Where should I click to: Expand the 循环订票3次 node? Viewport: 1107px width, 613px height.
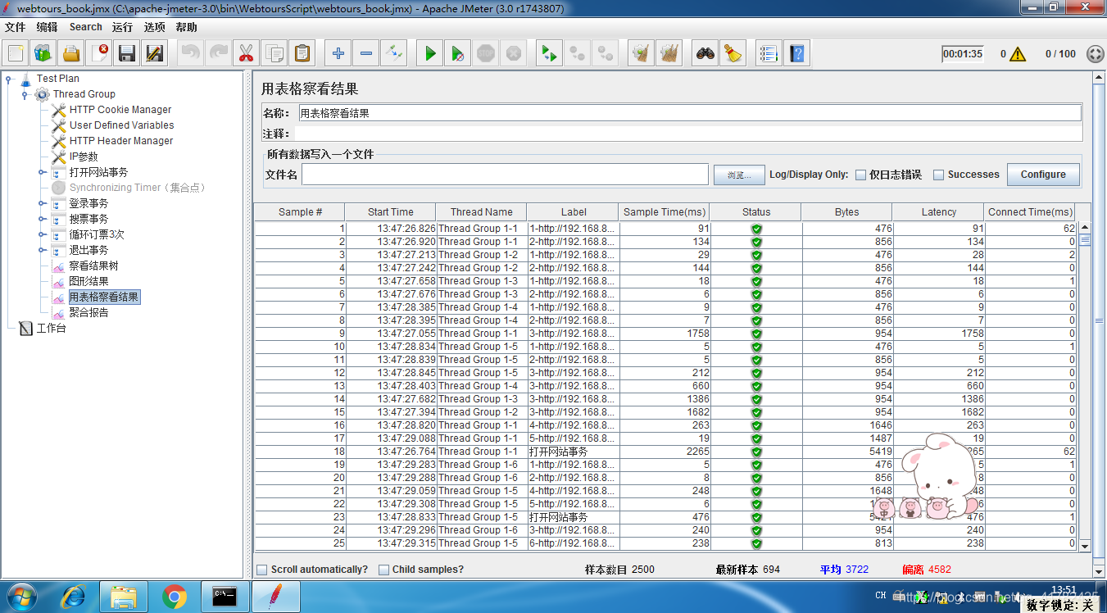pos(42,234)
